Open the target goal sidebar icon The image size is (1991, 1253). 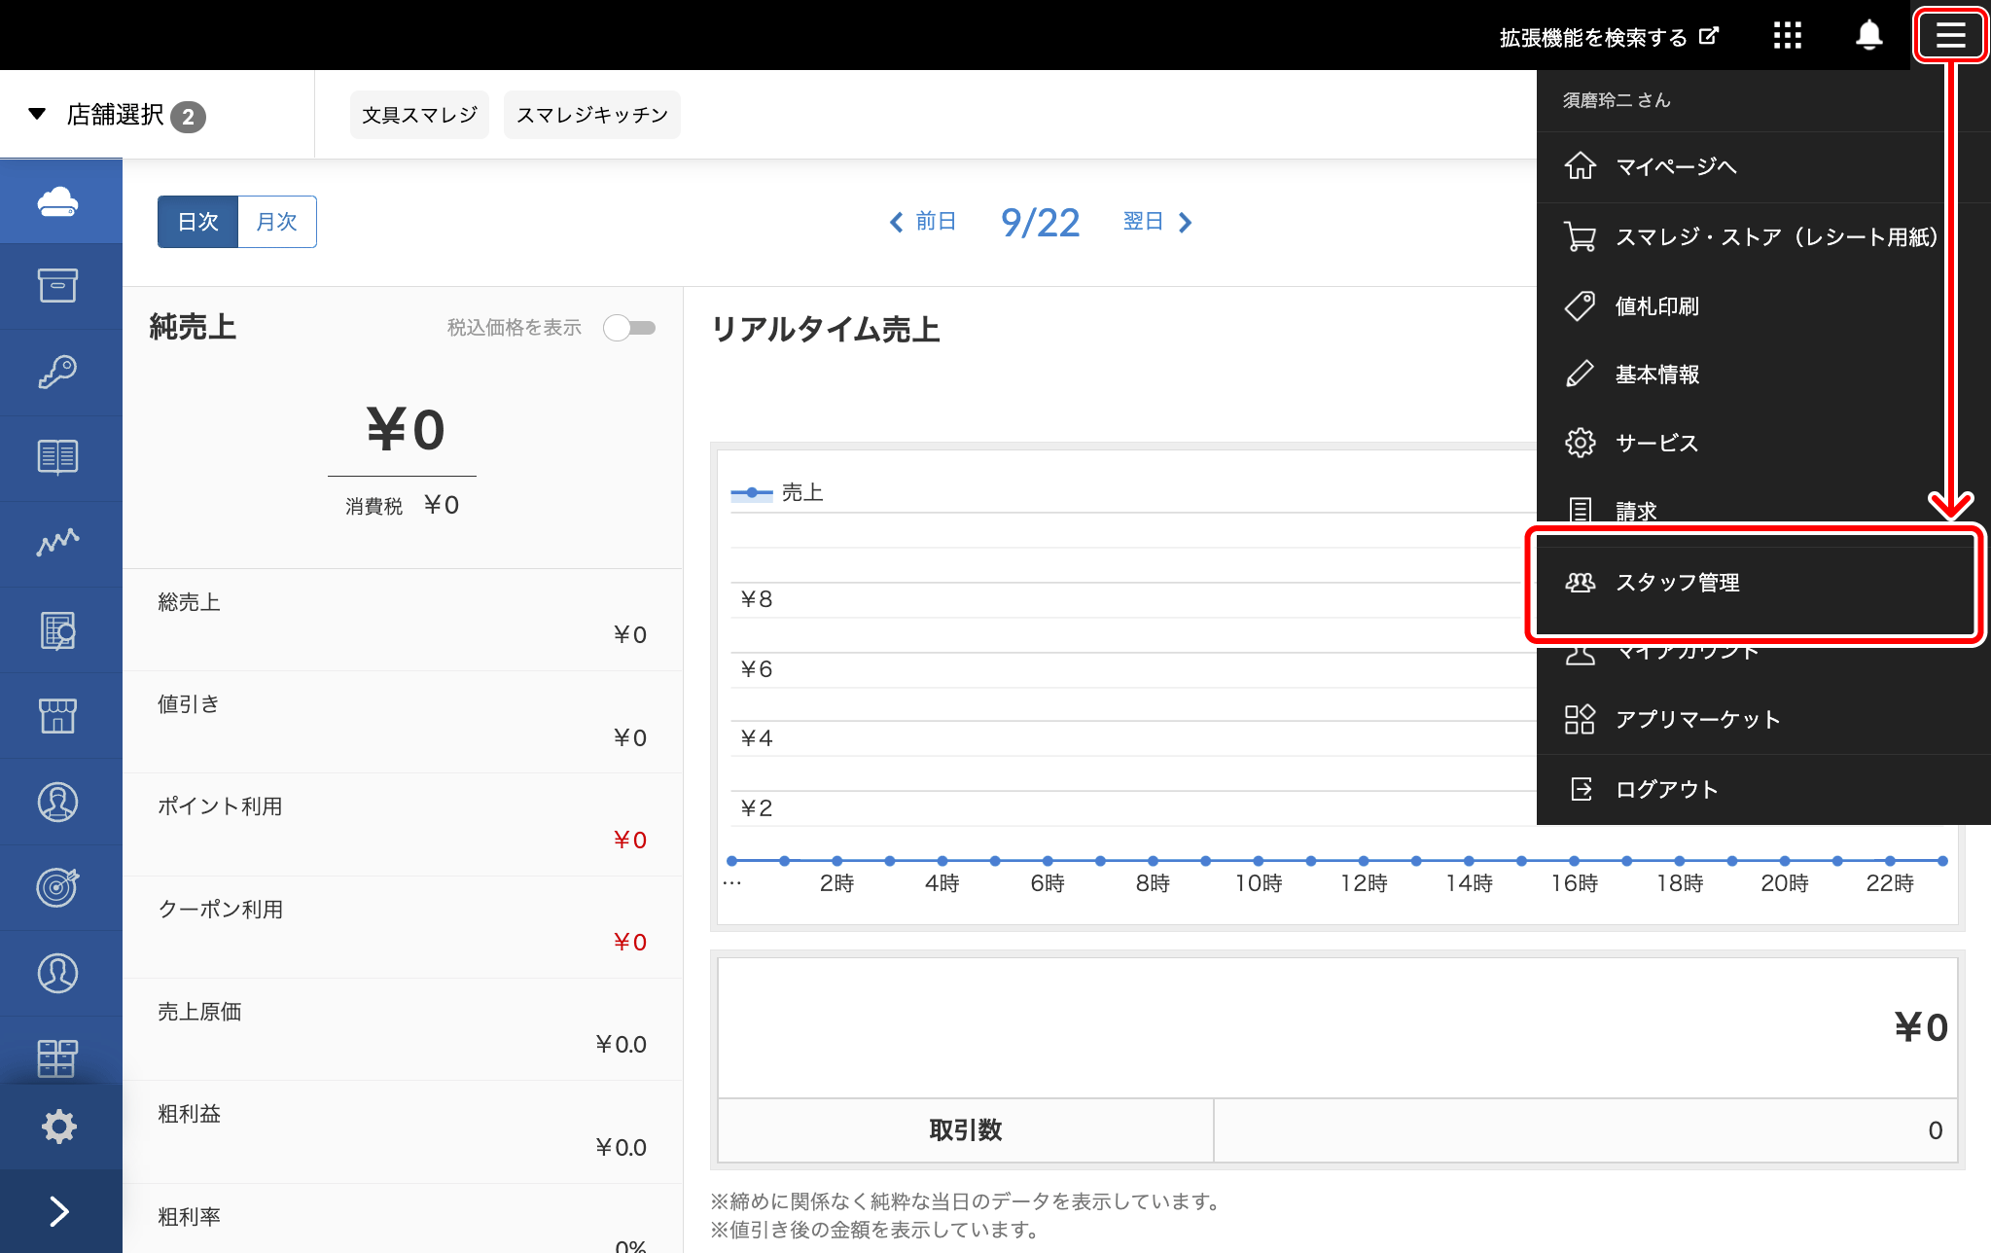[x=58, y=887]
